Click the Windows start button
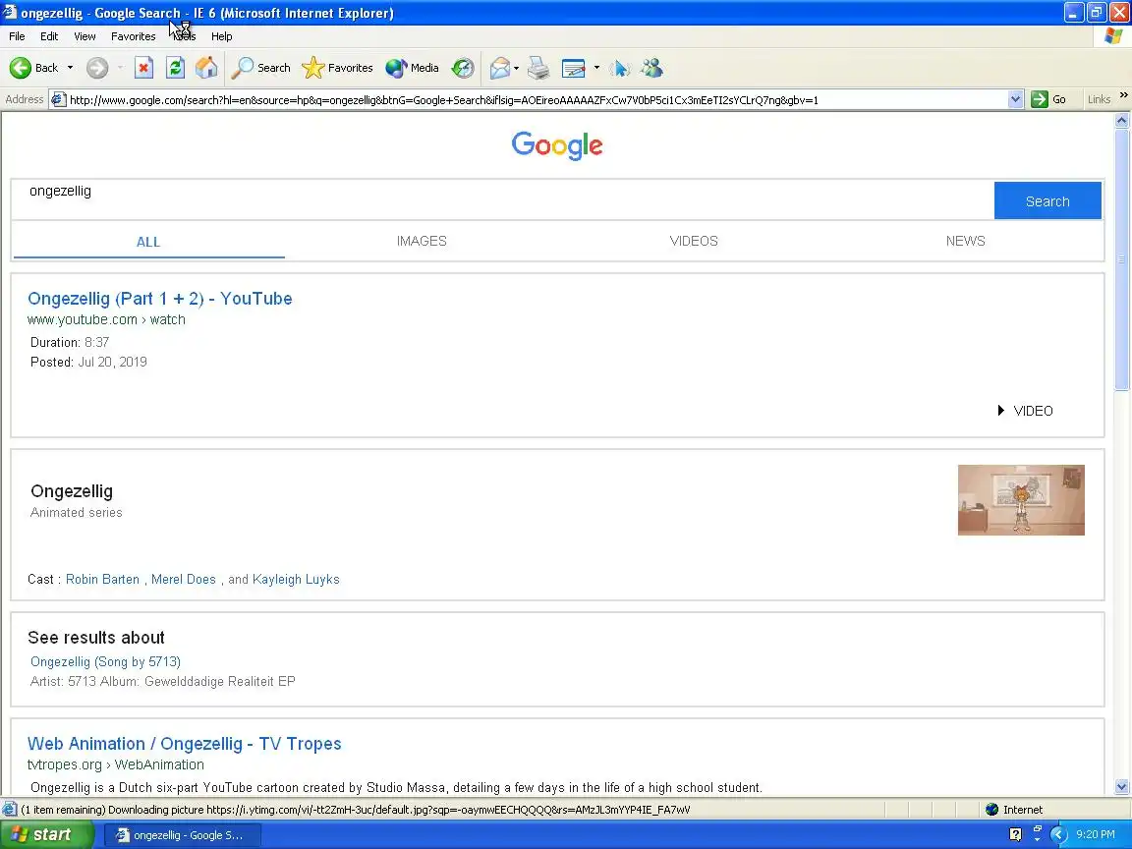This screenshot has width=1132, height=849. 45,834
